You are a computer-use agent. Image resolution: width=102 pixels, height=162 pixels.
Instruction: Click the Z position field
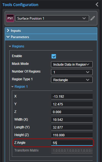coord(72,112)
